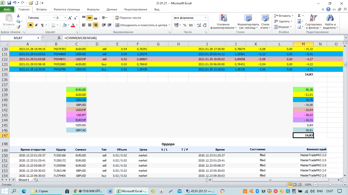Click the percent style icon
Screen dimensions: 348x195
click(184, 25)
